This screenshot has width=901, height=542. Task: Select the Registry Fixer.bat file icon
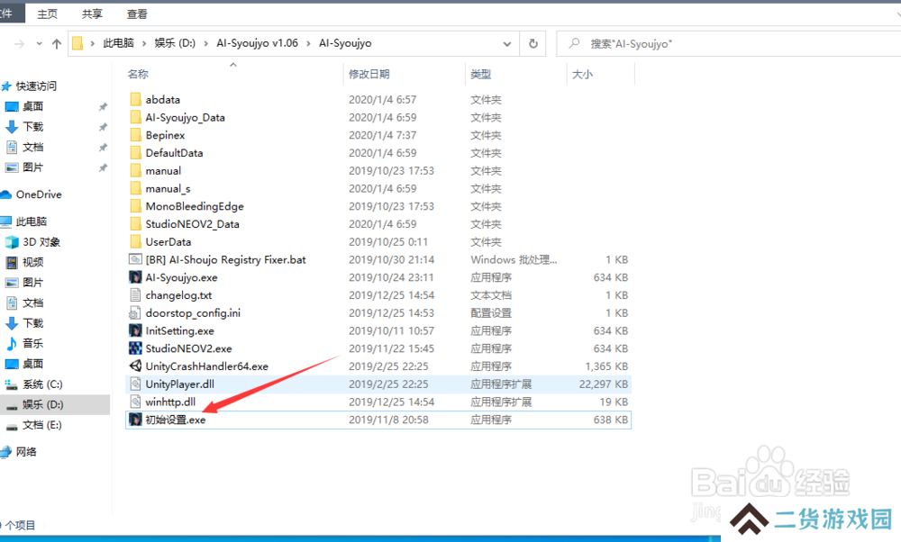[x=136, y=259]
